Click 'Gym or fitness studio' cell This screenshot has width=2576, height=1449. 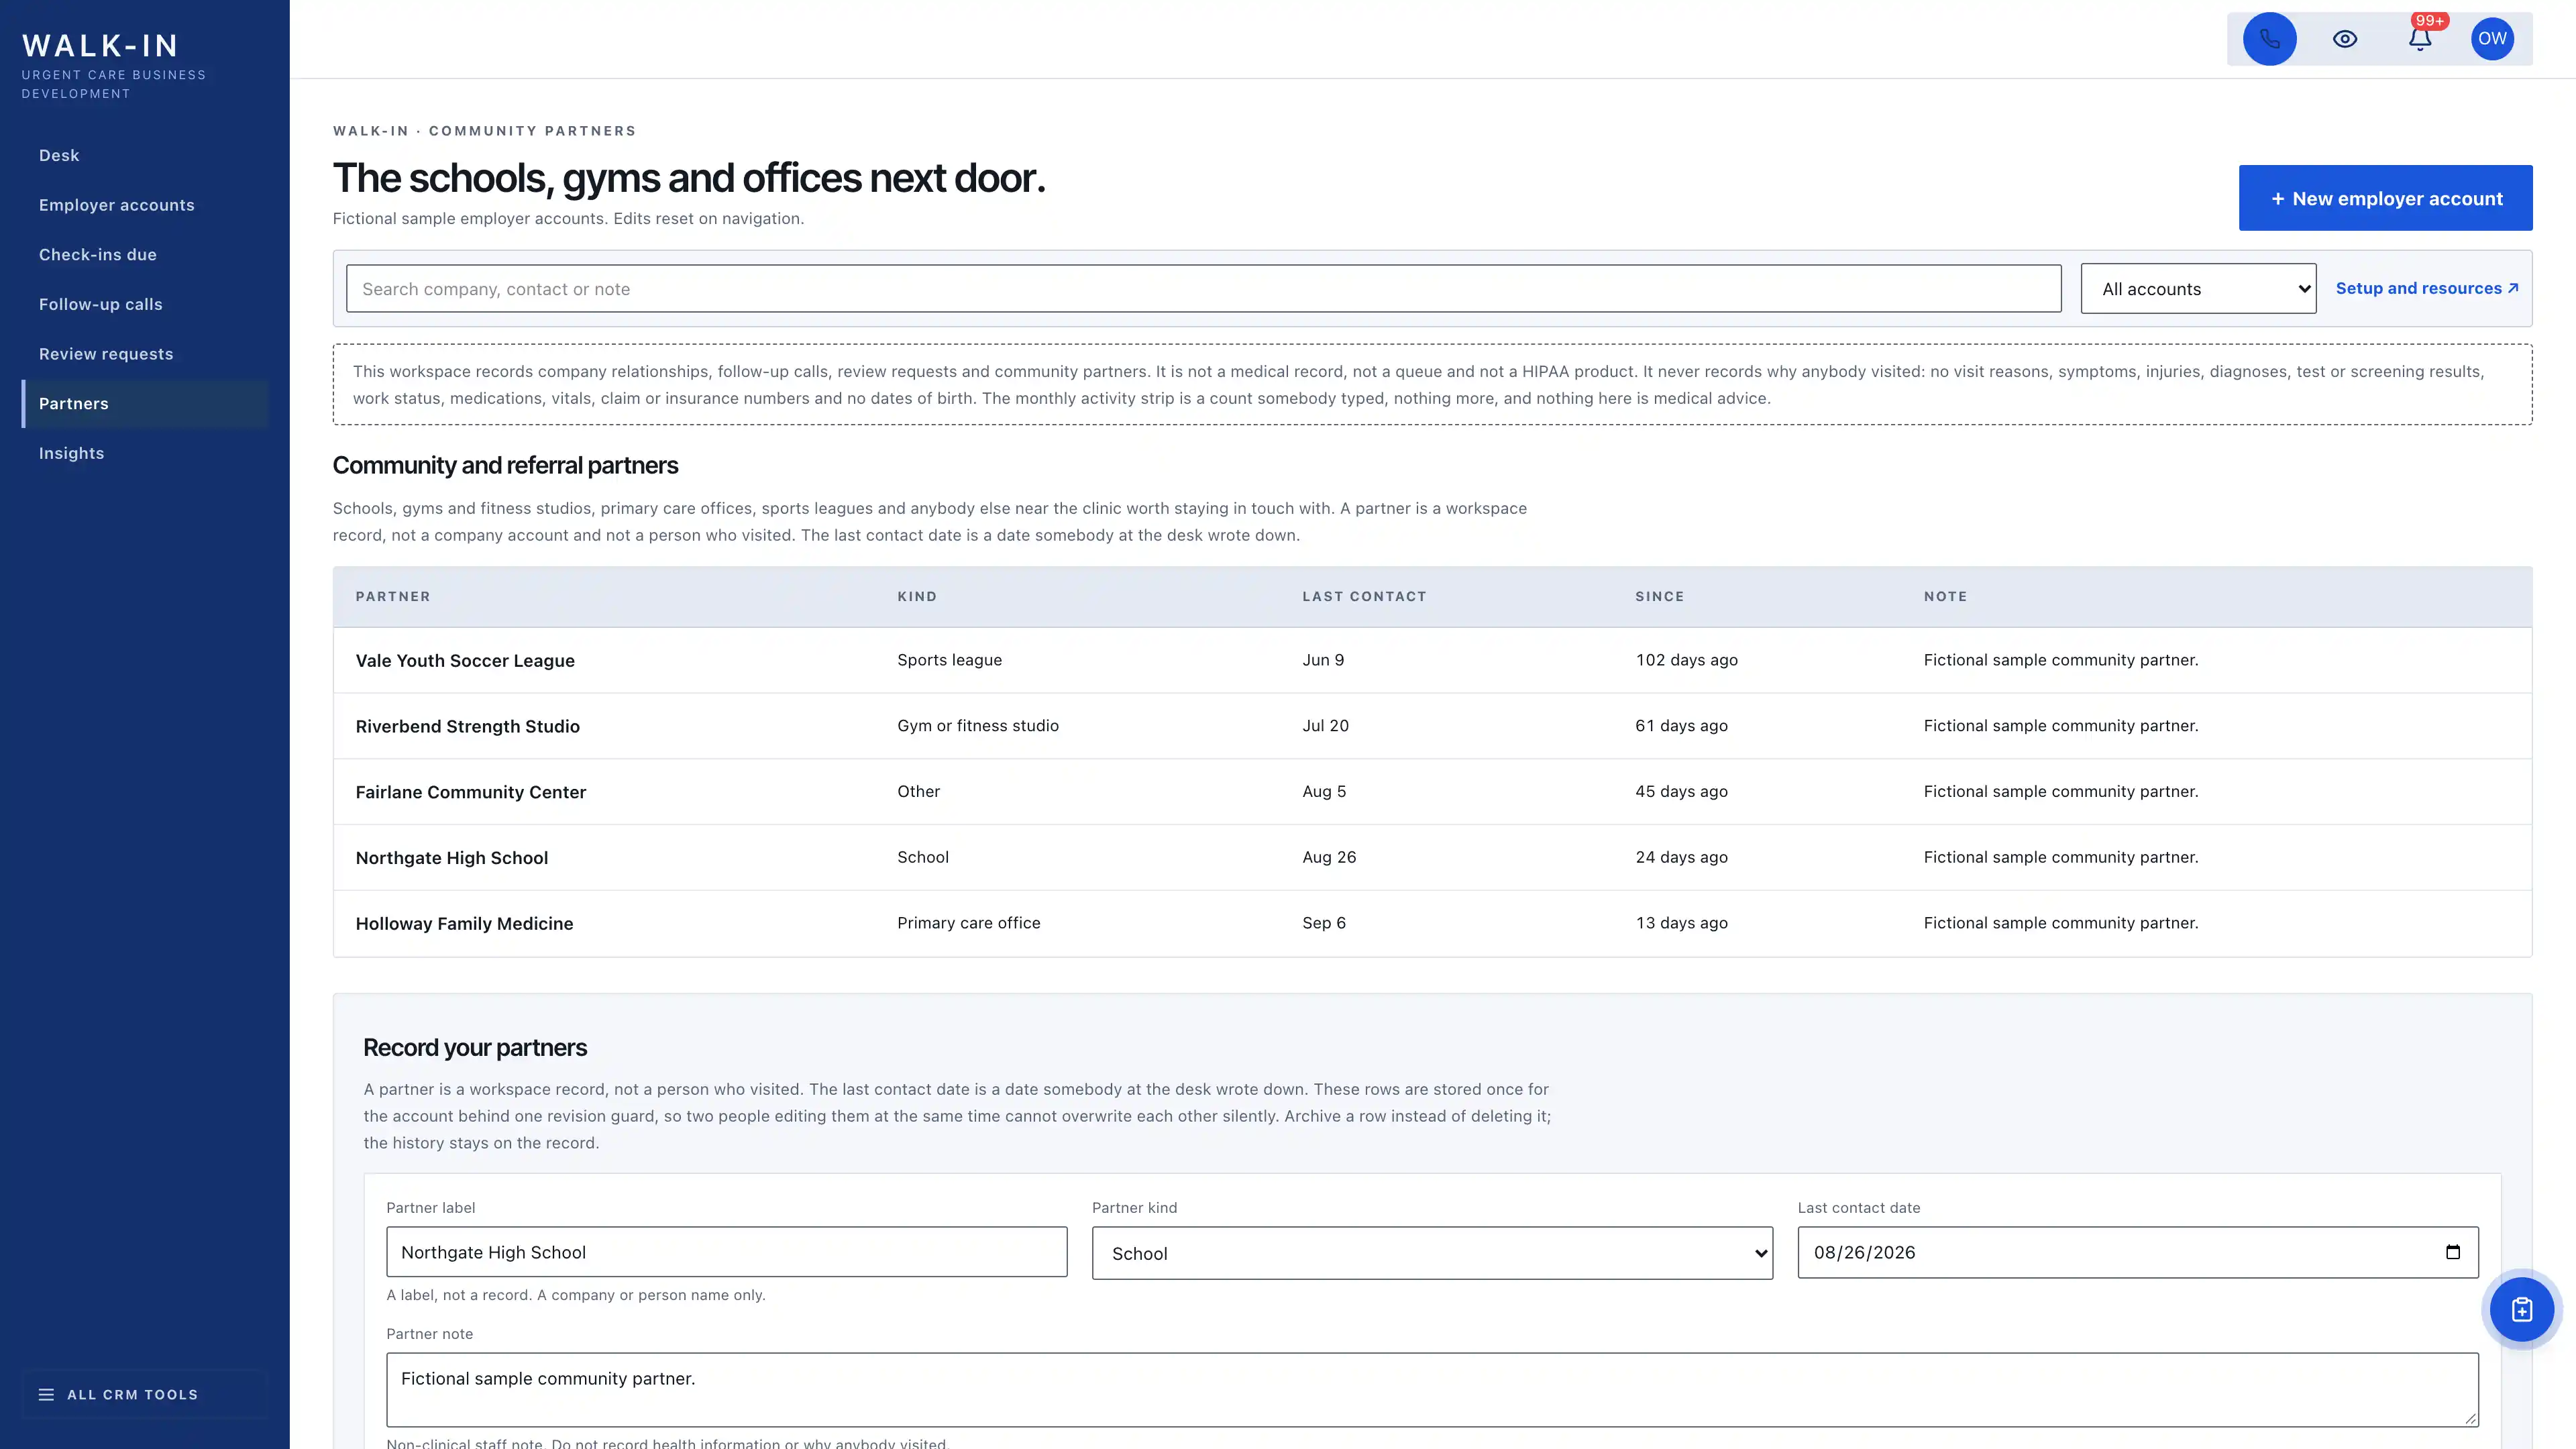977,726
